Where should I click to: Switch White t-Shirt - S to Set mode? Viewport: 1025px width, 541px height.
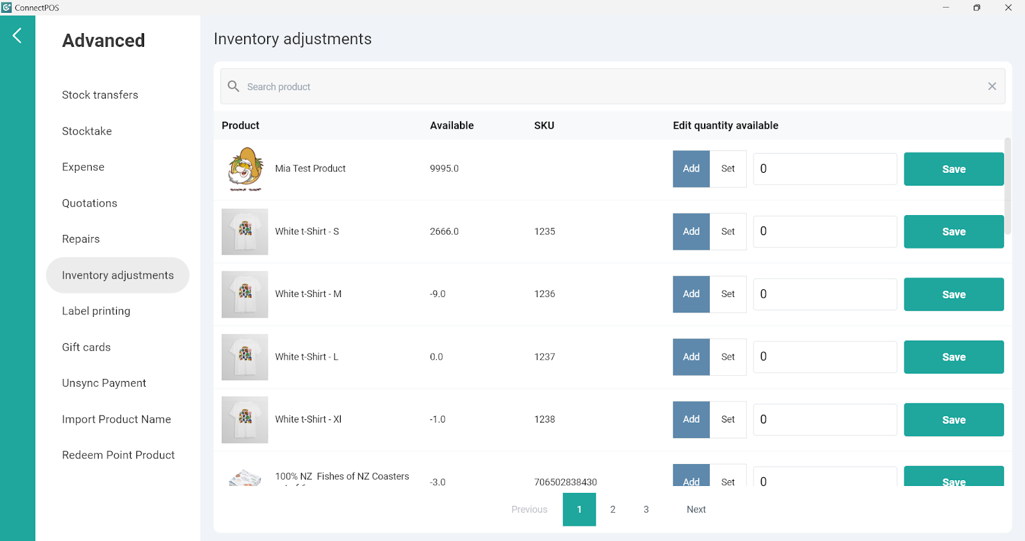pos(728,232)
